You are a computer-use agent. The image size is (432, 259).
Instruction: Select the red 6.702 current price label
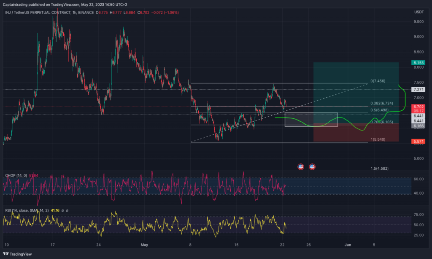[417, 107]
